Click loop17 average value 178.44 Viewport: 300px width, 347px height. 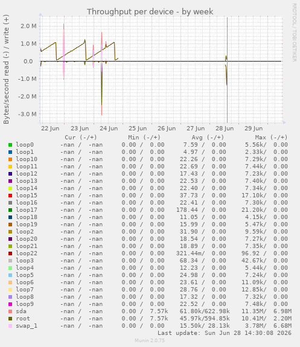point(187,210)
